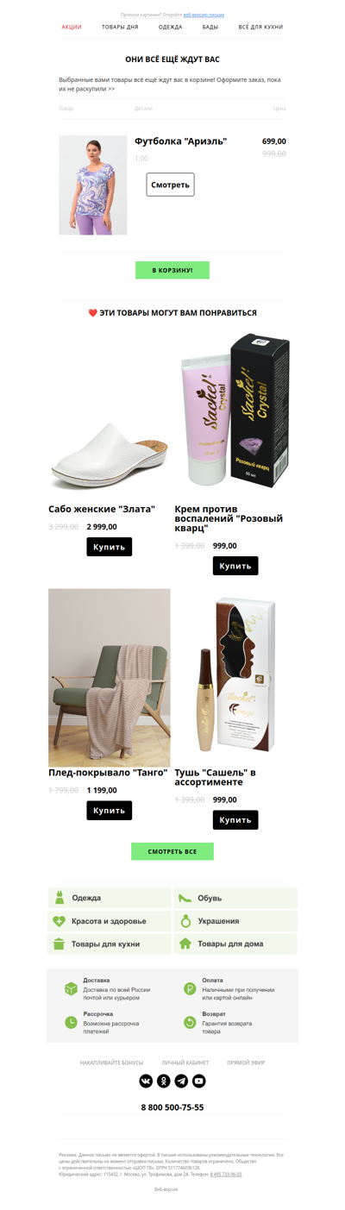Screen dimensions: 345x1210
Task: Open the АКЦИИ menu item
Action: pyautogui.click(x=72, y=28)
